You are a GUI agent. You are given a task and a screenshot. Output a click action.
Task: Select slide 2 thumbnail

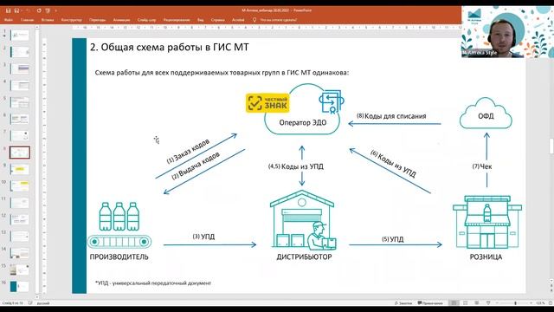point(19,52)
